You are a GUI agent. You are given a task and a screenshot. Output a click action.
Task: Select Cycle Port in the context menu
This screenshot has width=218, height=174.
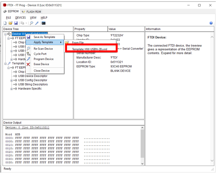click(x=45, y=54)
